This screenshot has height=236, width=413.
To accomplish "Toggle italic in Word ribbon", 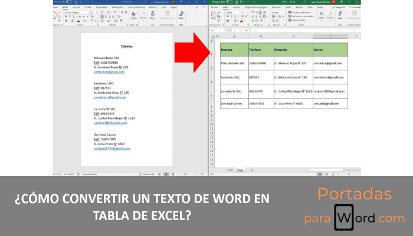I will [70, 17].
